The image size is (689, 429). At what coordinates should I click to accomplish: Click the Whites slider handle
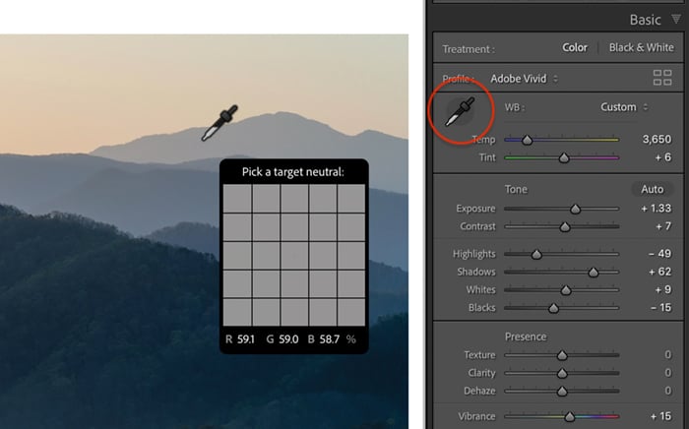click(x=566, y=290)
